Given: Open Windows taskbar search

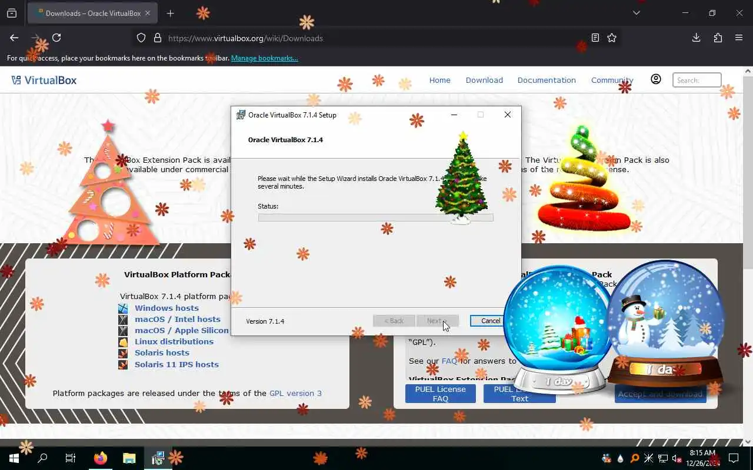Looking at the screenshot, I should pyautogui.click(x=42, y=458).
